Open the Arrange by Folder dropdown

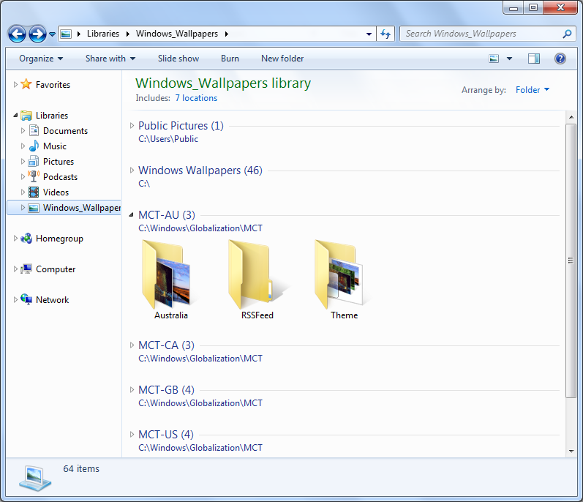[533, 89]
